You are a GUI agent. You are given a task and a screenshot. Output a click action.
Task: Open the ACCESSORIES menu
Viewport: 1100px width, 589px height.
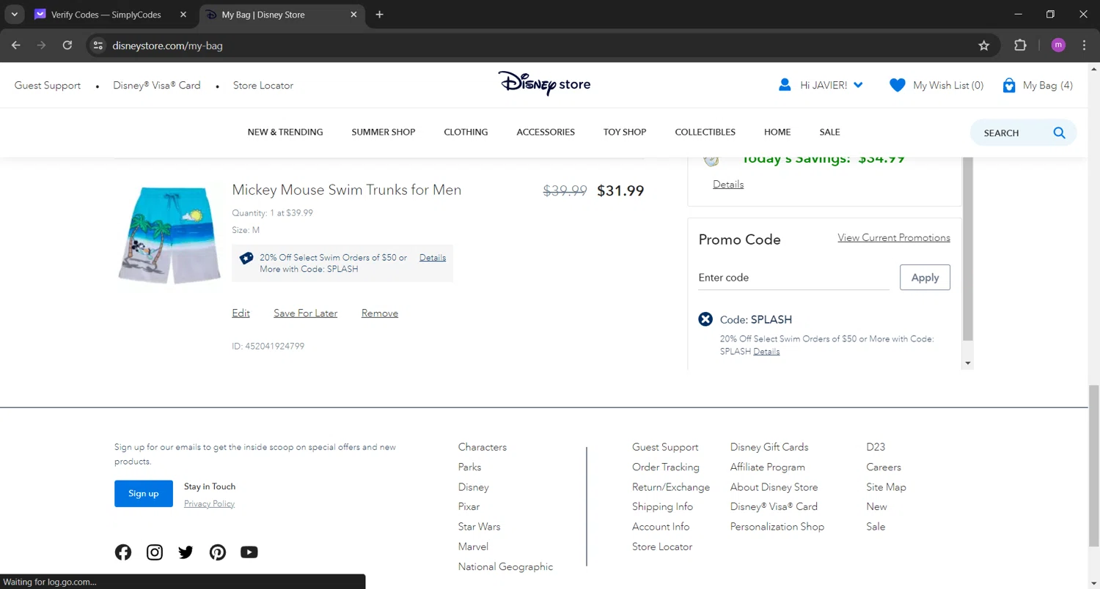546,133
